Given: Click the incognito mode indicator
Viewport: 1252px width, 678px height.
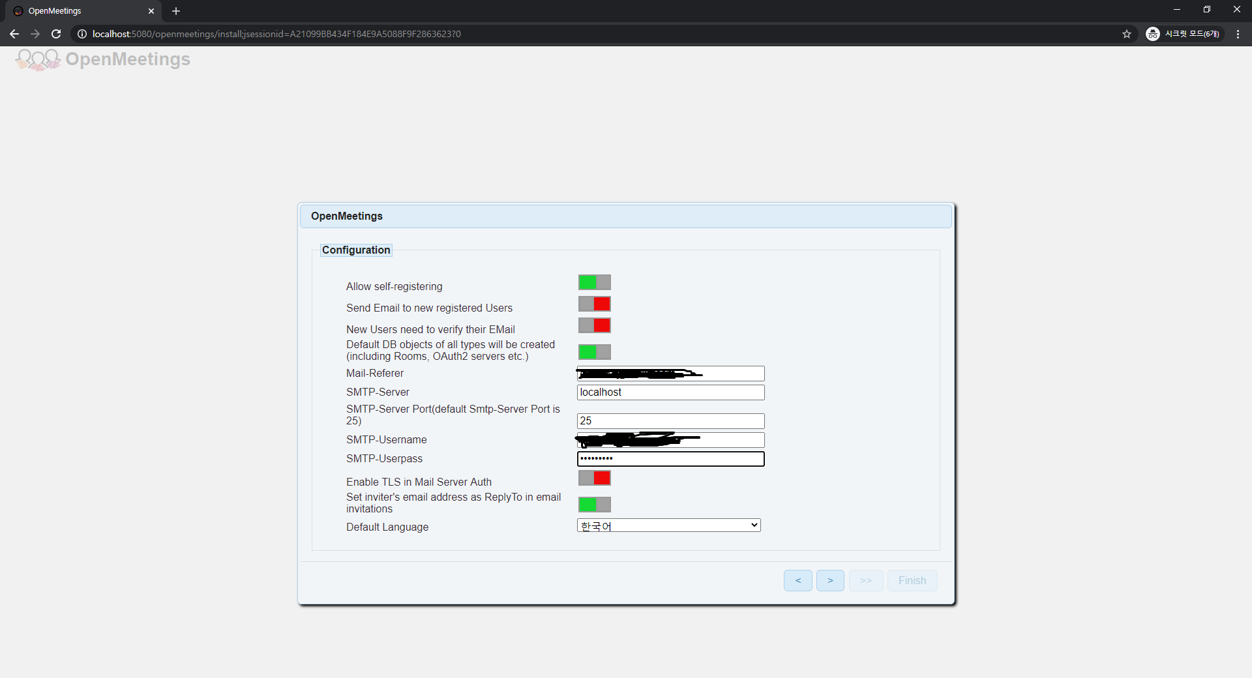Looking at the screenshot, I should [1184, 34].
